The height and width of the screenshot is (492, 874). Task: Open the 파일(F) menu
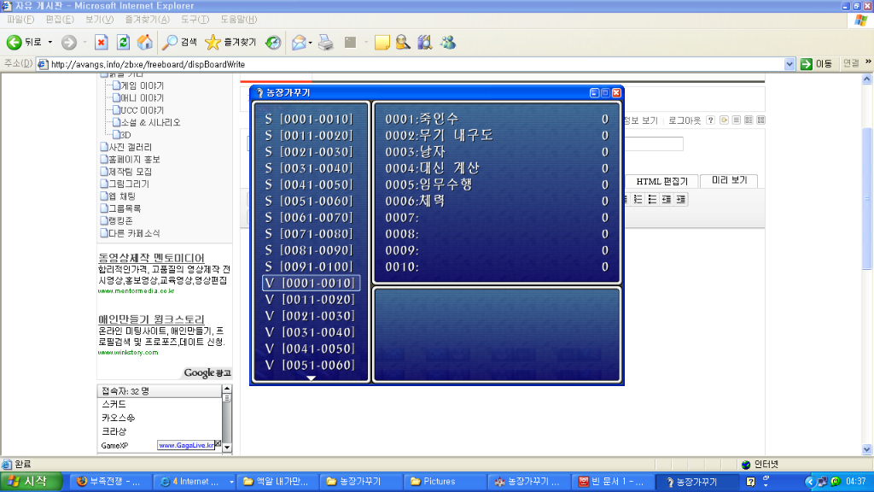(20, 20)
